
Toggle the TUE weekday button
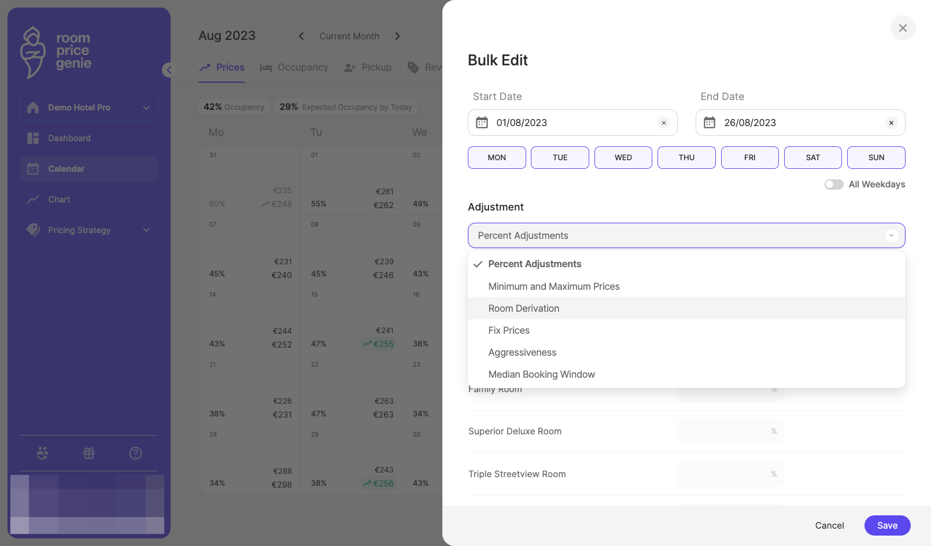(x=560, y=157)
